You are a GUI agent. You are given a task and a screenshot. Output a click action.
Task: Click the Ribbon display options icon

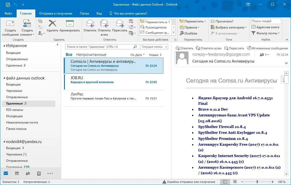click(x=248, y=4)
